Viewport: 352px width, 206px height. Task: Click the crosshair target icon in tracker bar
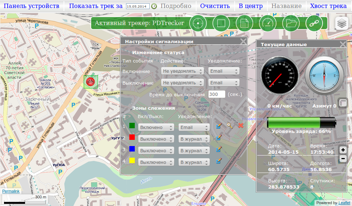[198, 24]
